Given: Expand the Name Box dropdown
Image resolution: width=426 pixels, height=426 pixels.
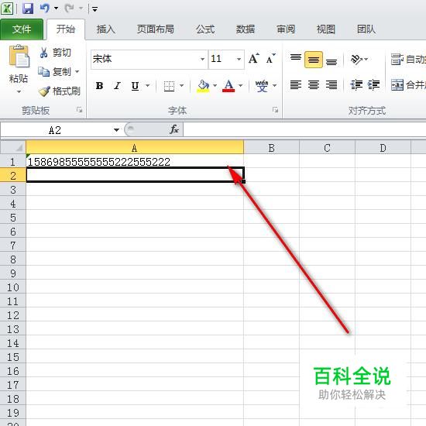Looking at the screenshot, I should (116, 130).
